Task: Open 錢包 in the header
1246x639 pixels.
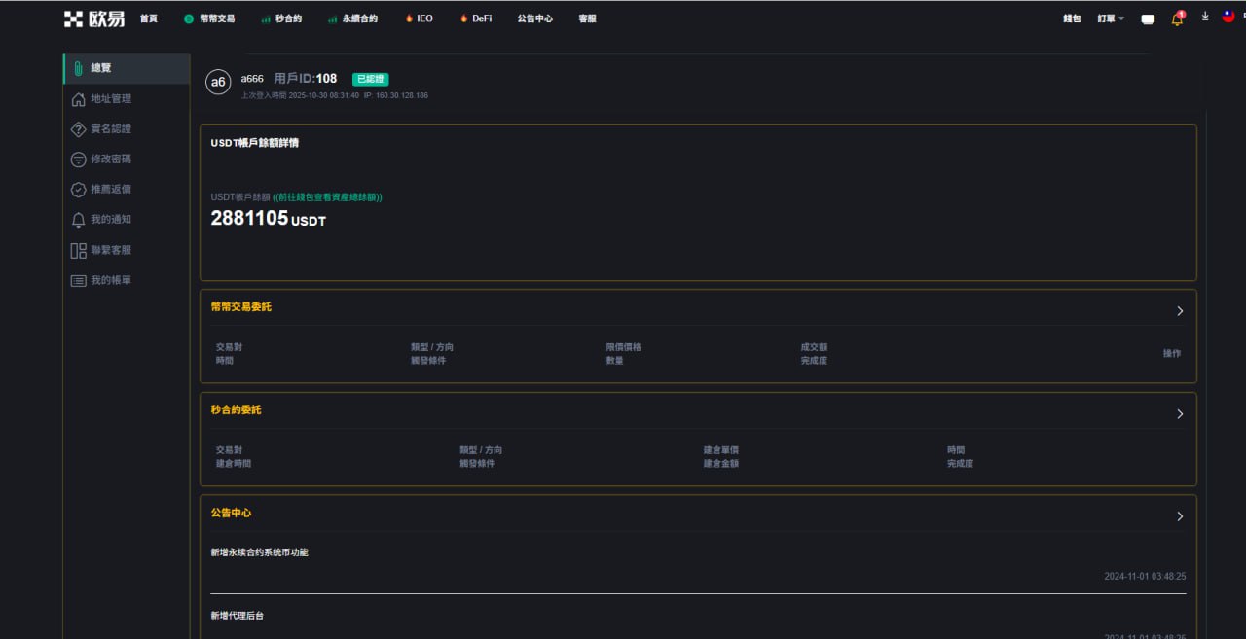Action: (x=1072, y=18)
